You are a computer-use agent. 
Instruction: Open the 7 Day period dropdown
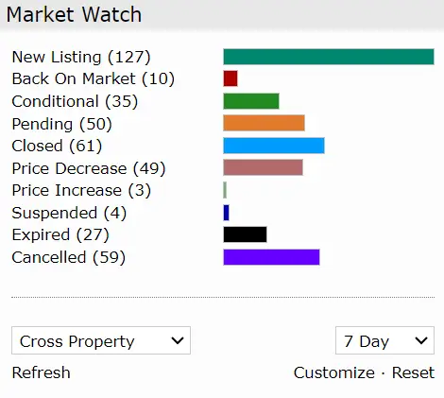384,340
